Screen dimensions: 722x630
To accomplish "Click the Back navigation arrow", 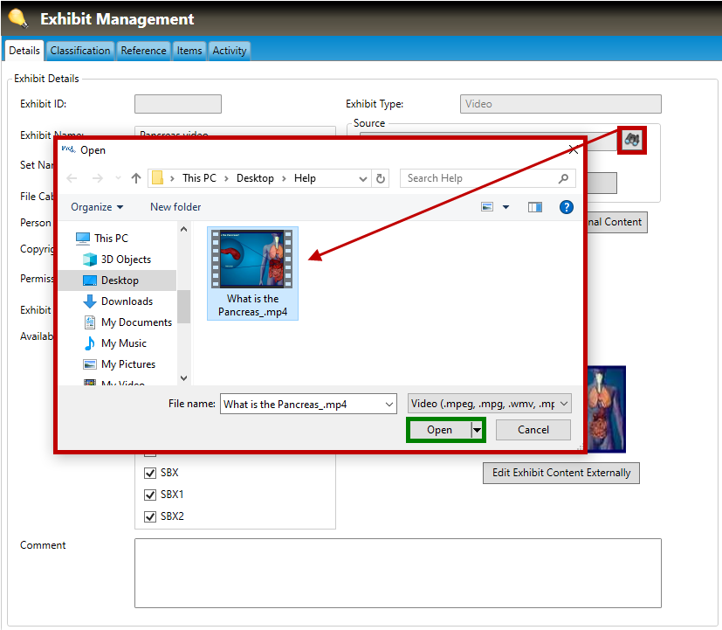I will 73,178.
